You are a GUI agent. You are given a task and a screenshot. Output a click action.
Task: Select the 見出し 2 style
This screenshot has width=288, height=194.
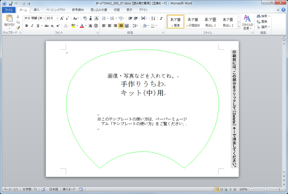coord(228,22)
